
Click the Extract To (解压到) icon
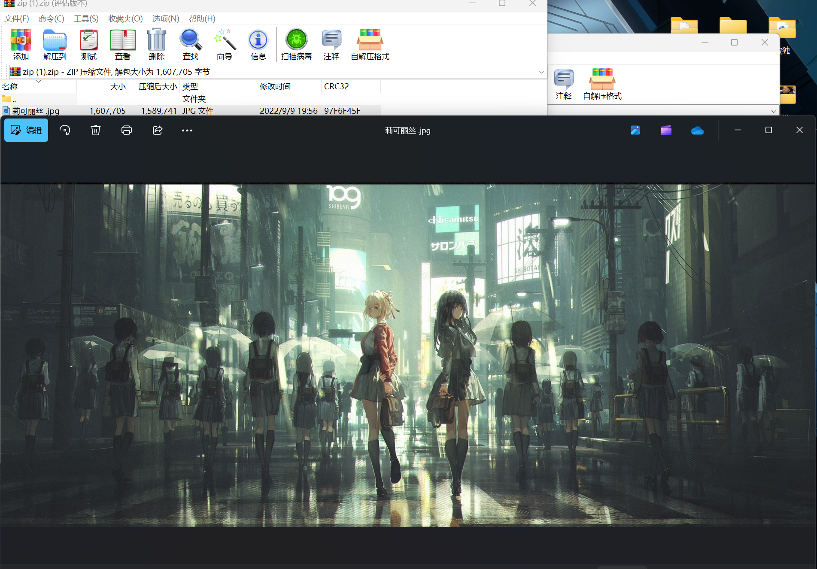(55, 44)
